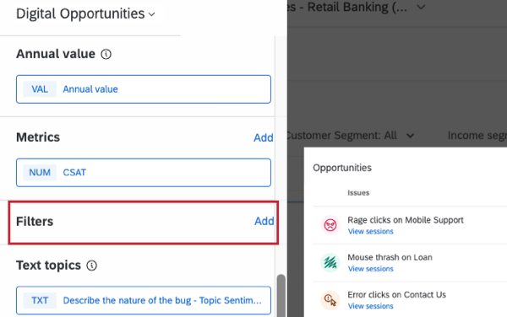Add a new filter
Image resolution: width=507 pixels, height=317 pixels.
(x=264, y=221)
